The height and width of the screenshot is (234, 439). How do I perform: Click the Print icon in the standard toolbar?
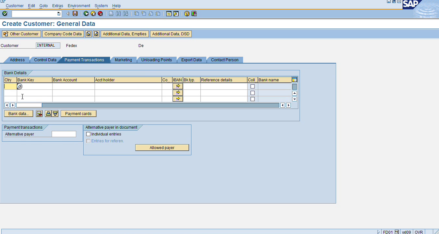point(111,14)
